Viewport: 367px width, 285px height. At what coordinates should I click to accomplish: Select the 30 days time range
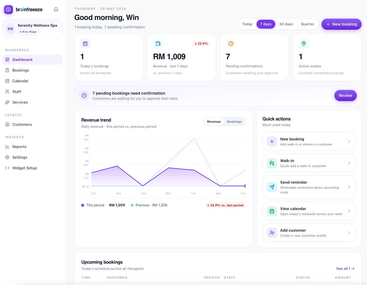pyautogui.click(x=286, y=24)
